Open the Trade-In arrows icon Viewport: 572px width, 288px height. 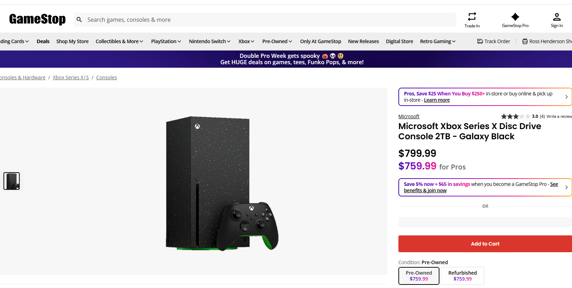click(x=472, y=16)
